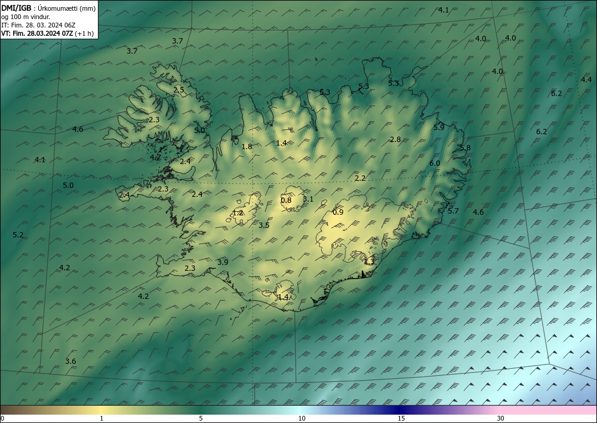This screenshot has width=597, height=423.
Task: Click the 'DMI/IGB : Úrkomumætti (mm)' title text
Action: tap(48, 8)
